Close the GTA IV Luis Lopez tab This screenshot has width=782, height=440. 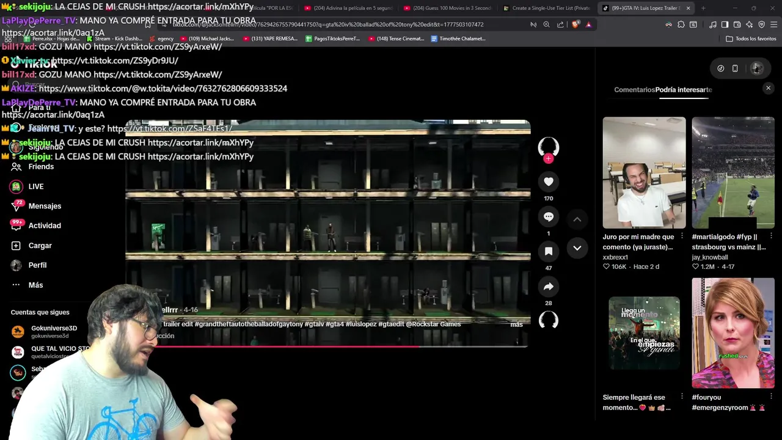point(688,8)
